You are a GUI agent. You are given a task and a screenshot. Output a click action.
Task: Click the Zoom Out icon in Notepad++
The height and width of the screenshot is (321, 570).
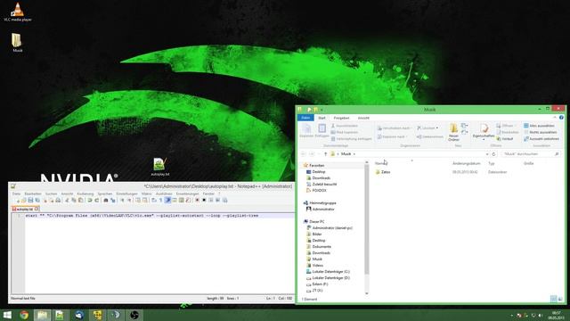tap(130, 200)
